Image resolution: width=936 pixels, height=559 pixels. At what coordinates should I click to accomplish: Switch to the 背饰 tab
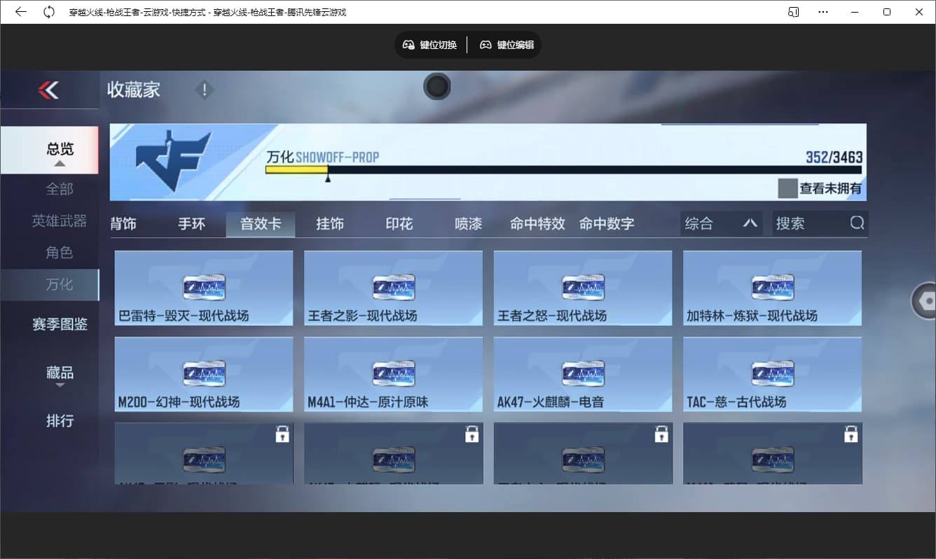tap(124, 222)
